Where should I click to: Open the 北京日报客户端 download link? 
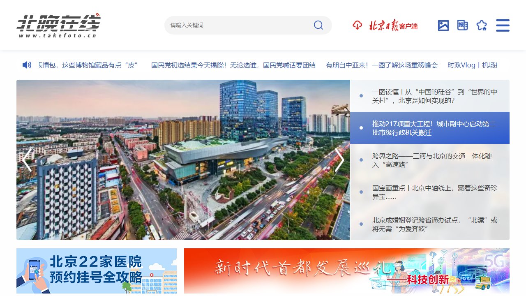click(x=385, y=25)
